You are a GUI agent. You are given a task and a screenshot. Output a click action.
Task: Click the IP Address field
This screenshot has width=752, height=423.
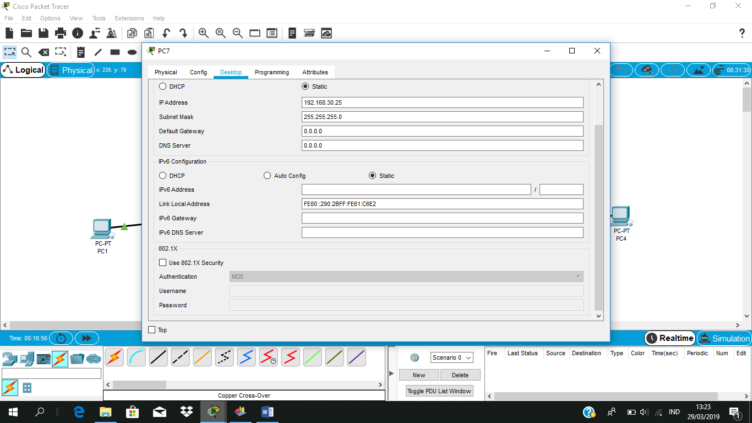pos(443,102)
